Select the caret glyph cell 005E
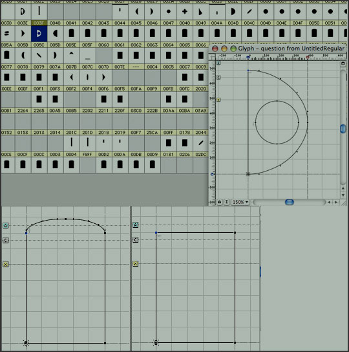This screenshot has width=349, height=352. pyautogui.click(x=71, y=55)
